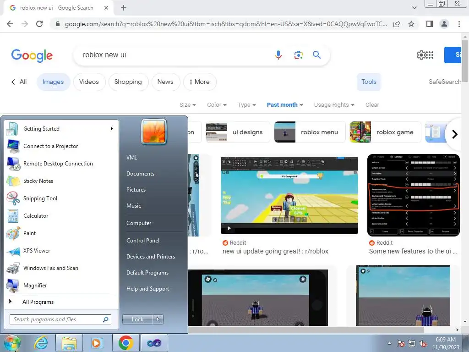Launch Snipping Tool from Start menu
Screen dimensions: 469x352
[61, 198]
